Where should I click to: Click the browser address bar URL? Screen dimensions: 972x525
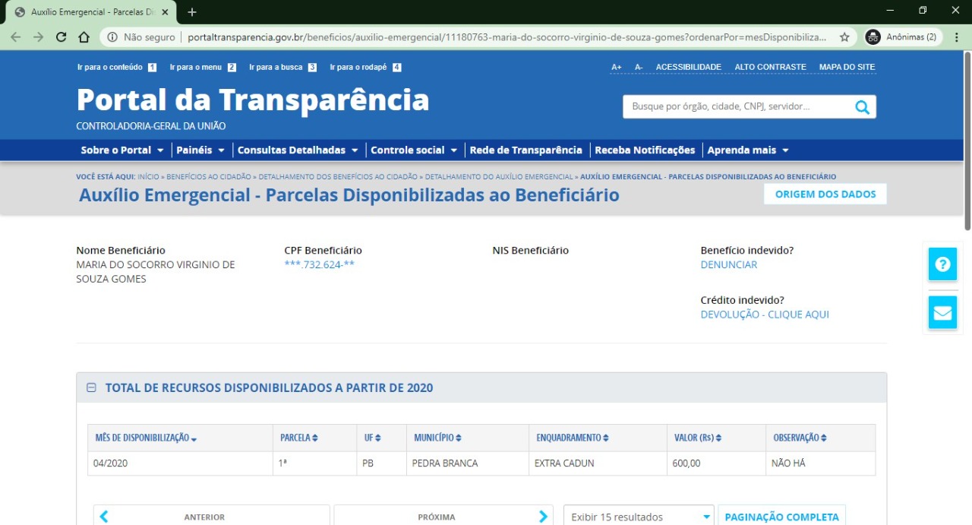coord(507,36)
